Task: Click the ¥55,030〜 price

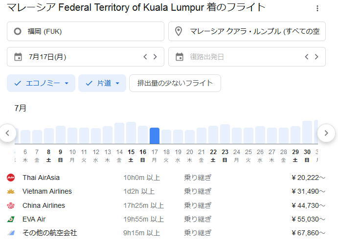Action: click(x=308, y=219)
